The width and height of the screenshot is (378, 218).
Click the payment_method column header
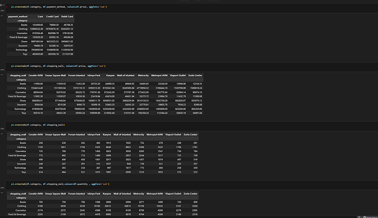coord(18,17)
